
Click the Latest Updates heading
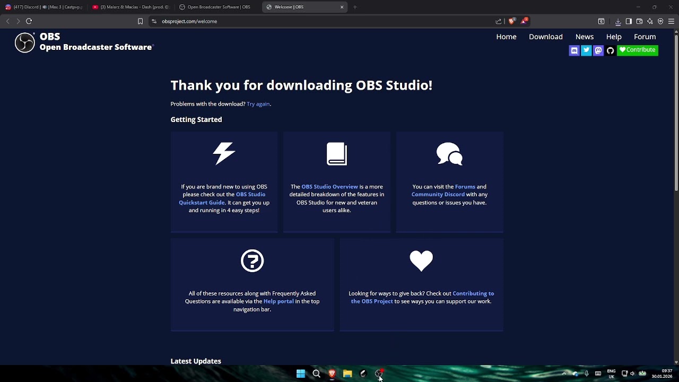point(196,361)
